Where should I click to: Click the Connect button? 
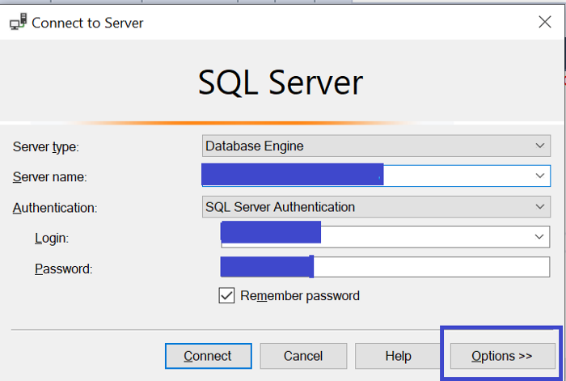coord(209,356)
